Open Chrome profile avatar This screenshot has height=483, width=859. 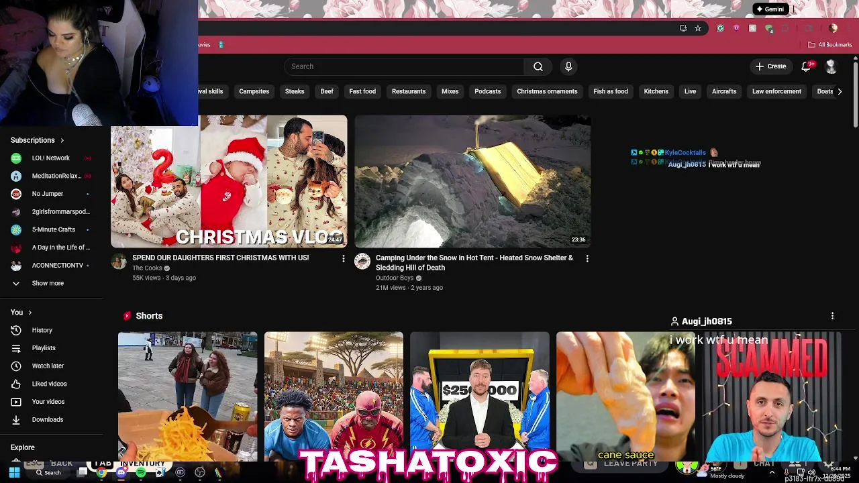point(833,28)
